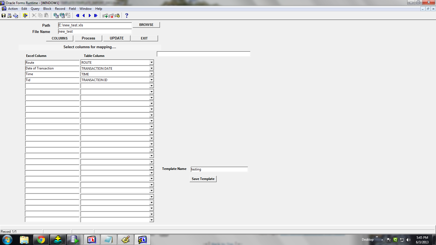436x245 pixels.
Task: Click the Remove Record icon with red X
Action: pos(111,16)
